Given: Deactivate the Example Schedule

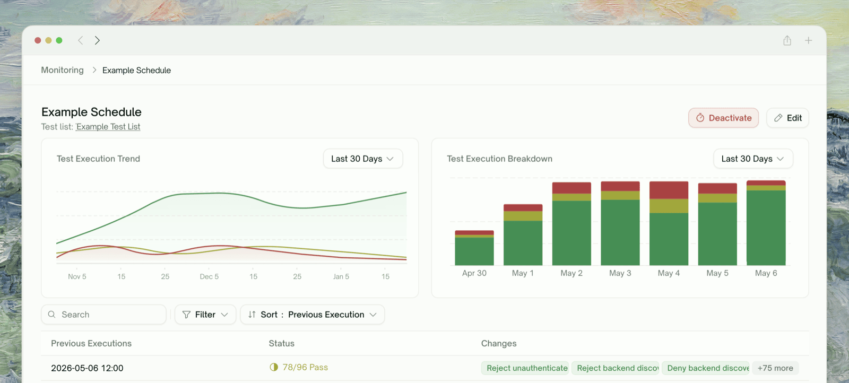Looking at the screenshot, I should (x=724, y=118).
